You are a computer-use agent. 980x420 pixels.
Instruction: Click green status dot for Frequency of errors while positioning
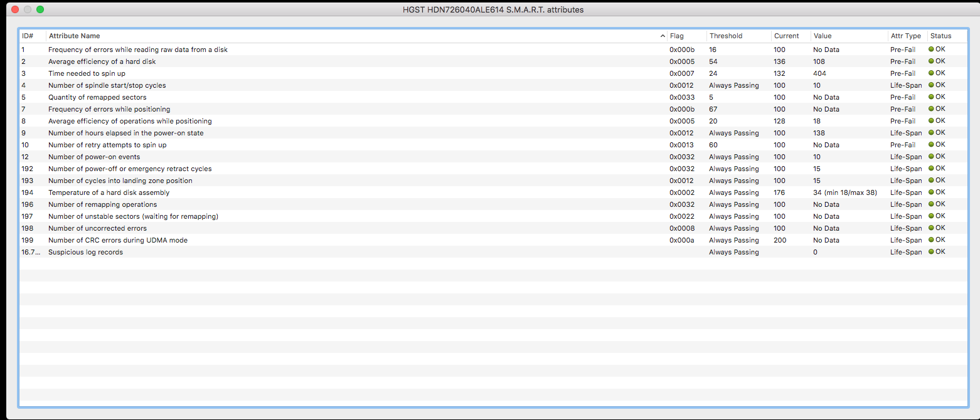[x=932, y=108]
